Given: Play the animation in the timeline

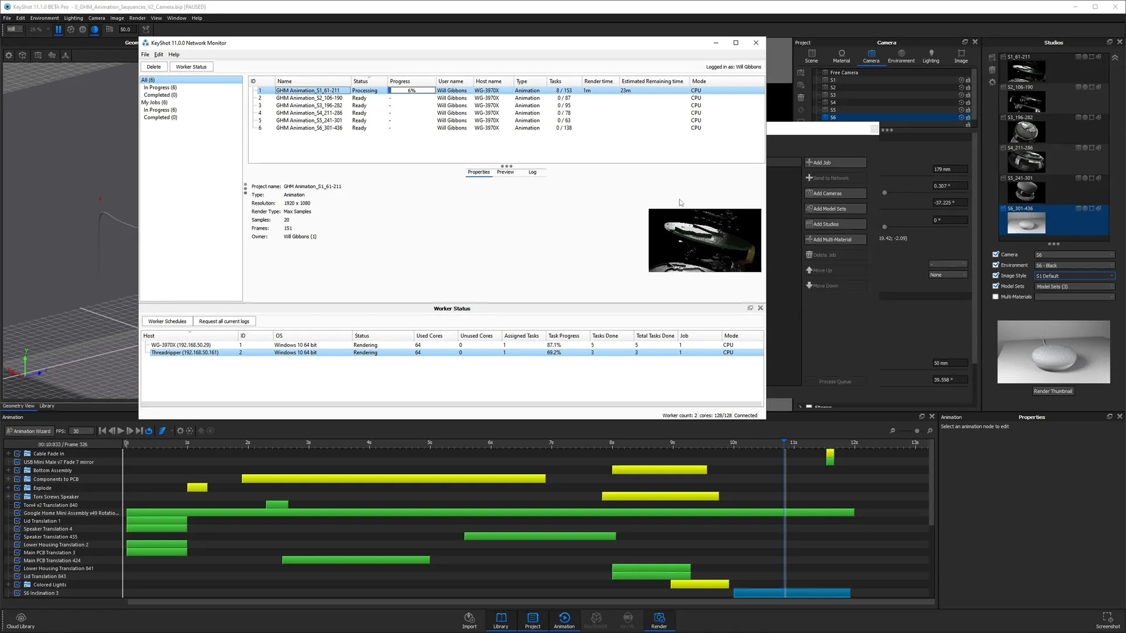Looking at the screenshot, I should coord(121,431).
